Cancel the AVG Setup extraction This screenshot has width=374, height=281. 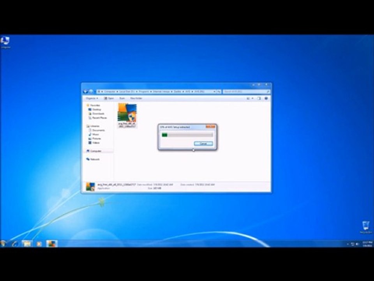point(203,144)
